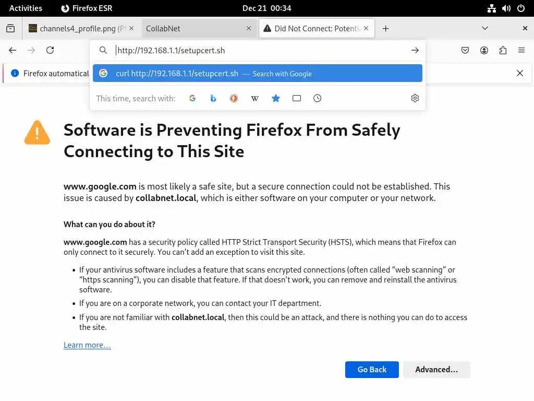This screenshot has height=401, width=534.
Task: Select the curl Search with Google suggestion
Action: (257, 74)
